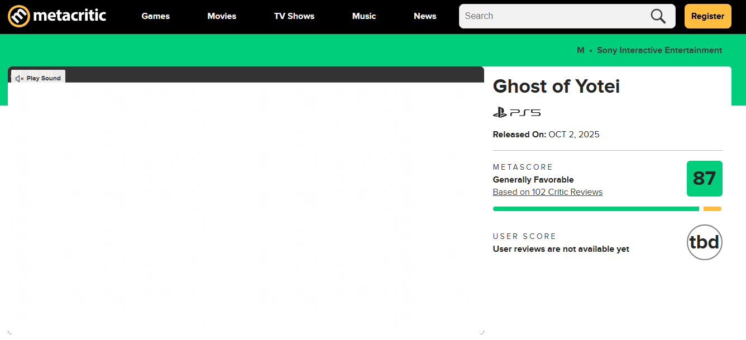Click the M maturity rating icon
The image size is (746, 340).
tap(580, 50)
